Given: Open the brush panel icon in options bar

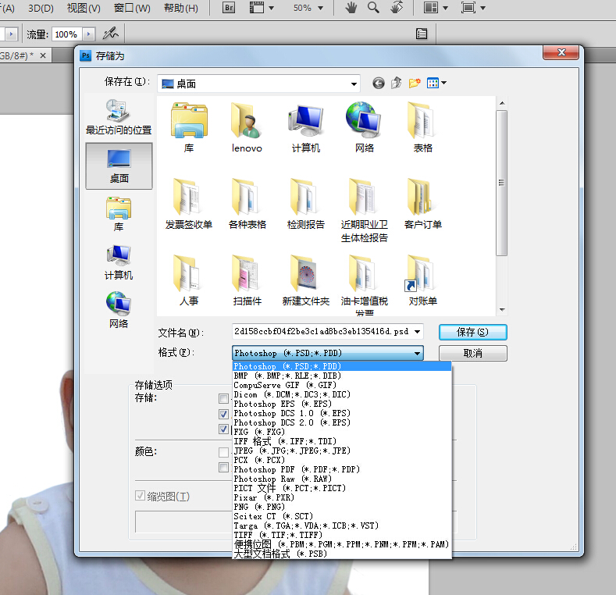Looking at the screenshot, I should click(422, 34).
